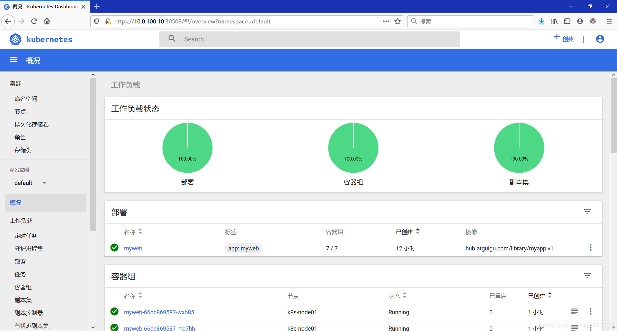
Task: Open 副本集 replica sets in the sidebar
Action: pos(23,300)
